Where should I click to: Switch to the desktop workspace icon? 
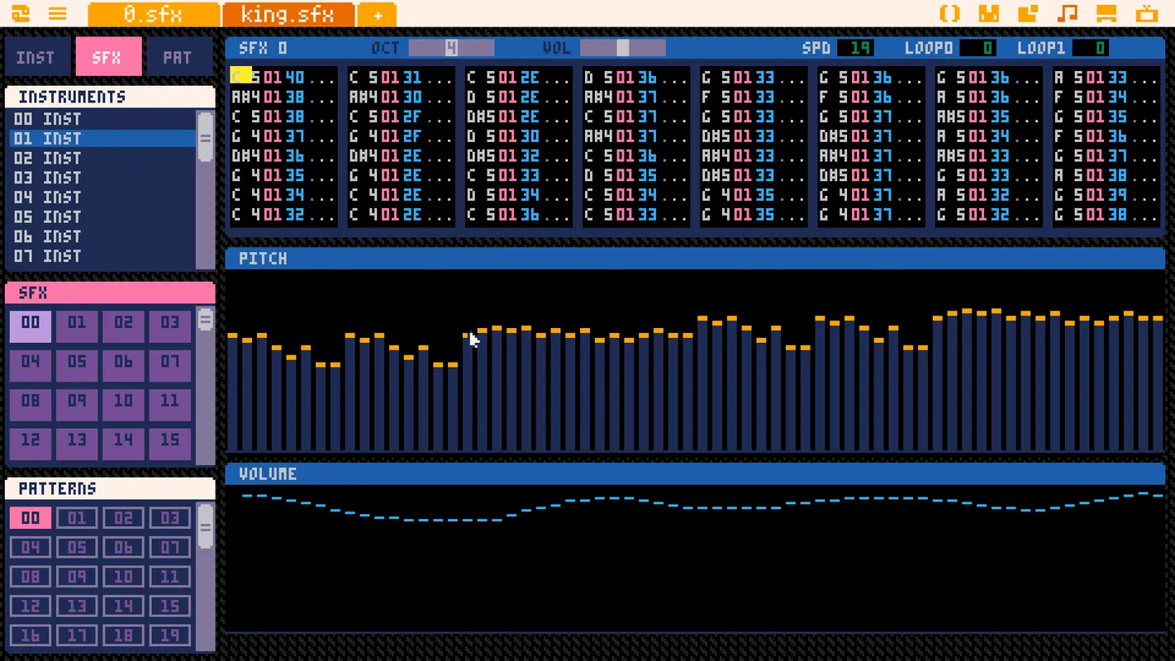coord(1106,13)
